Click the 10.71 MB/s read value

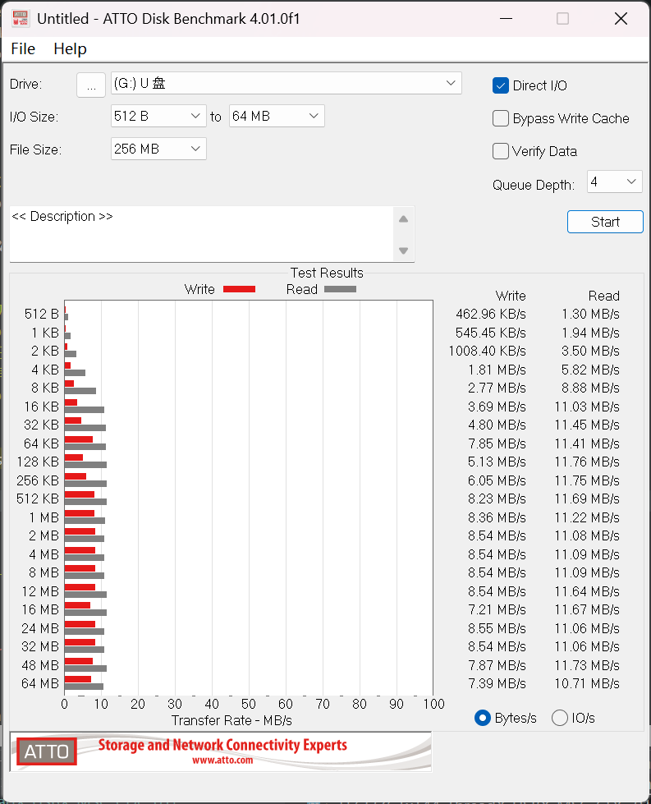tap(587, 683)
